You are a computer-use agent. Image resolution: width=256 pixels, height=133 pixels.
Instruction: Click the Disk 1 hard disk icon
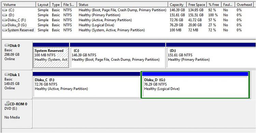(x=7, y=74)
